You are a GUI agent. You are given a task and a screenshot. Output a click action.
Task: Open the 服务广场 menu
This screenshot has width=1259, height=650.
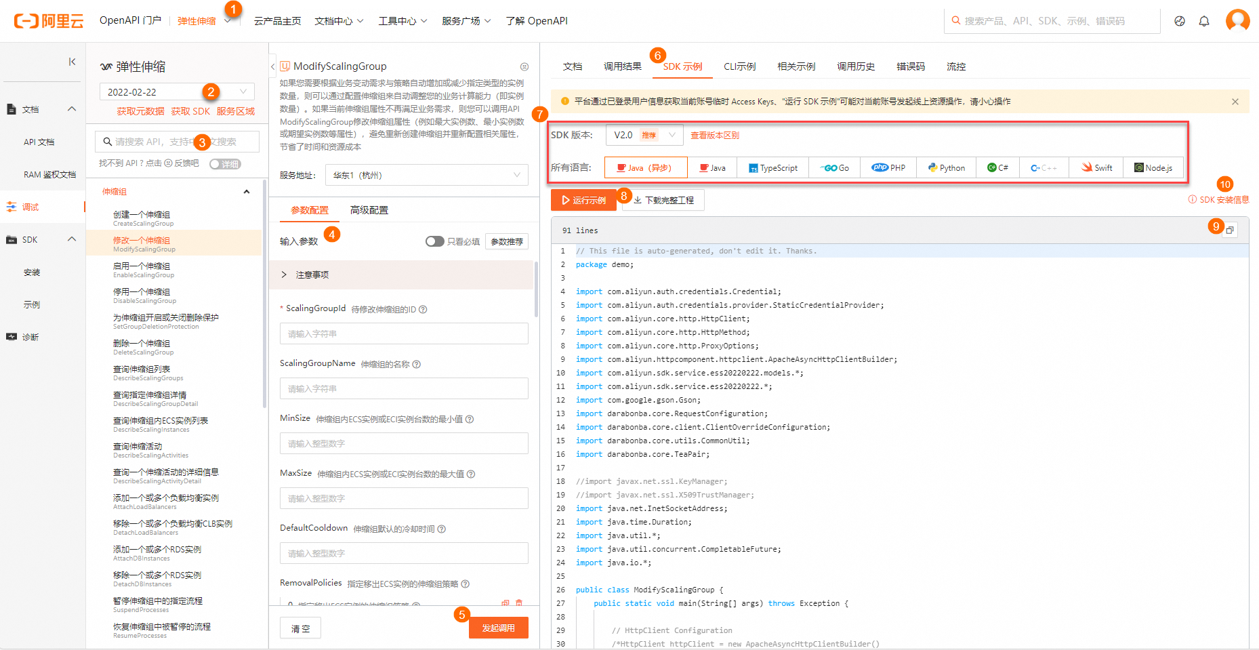pyautogui.click(x=466, y=21)
